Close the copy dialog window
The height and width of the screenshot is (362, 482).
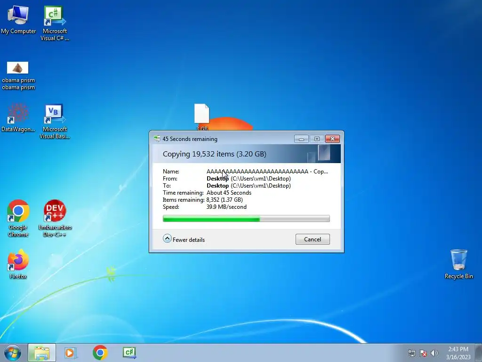click(x=333, y=139)
